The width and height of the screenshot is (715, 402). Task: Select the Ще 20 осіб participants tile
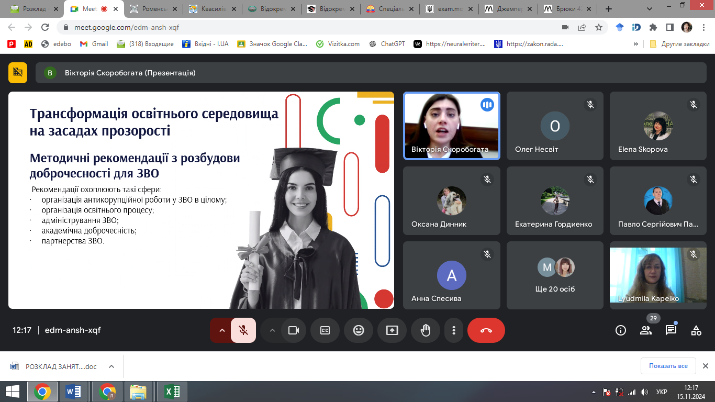555,275
